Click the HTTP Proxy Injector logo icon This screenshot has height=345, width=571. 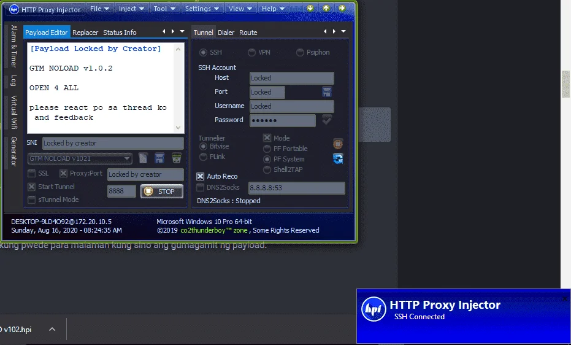(14, 9)
